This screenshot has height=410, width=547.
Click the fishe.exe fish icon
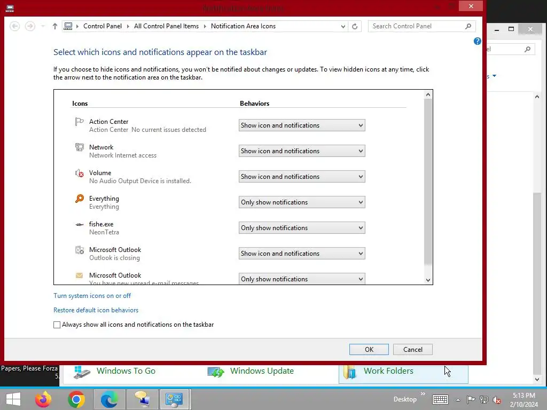coord(80,224)
